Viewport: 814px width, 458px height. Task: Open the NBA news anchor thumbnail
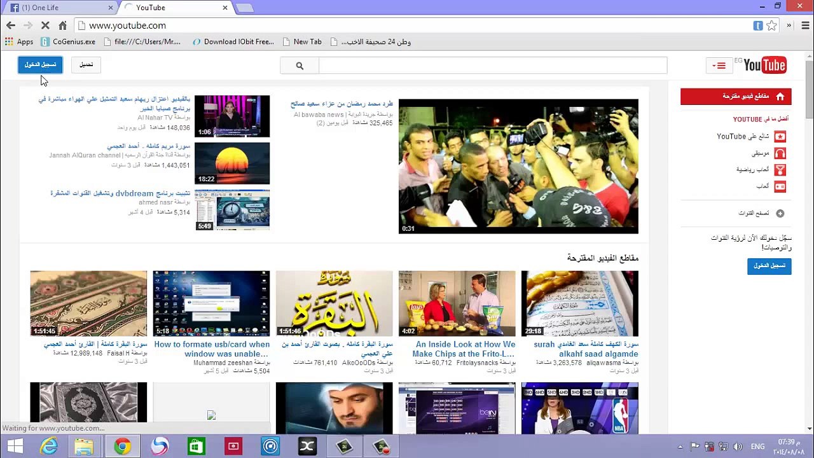[x=580, y=408]
